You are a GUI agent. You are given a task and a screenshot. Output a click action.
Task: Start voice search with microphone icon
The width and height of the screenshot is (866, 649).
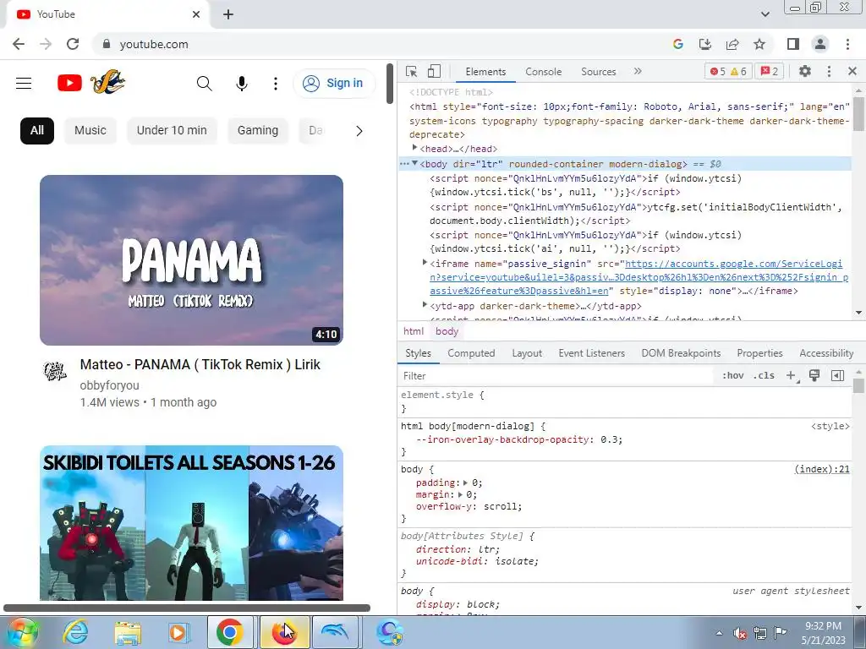pyautogui.click(x=241, y=84)
